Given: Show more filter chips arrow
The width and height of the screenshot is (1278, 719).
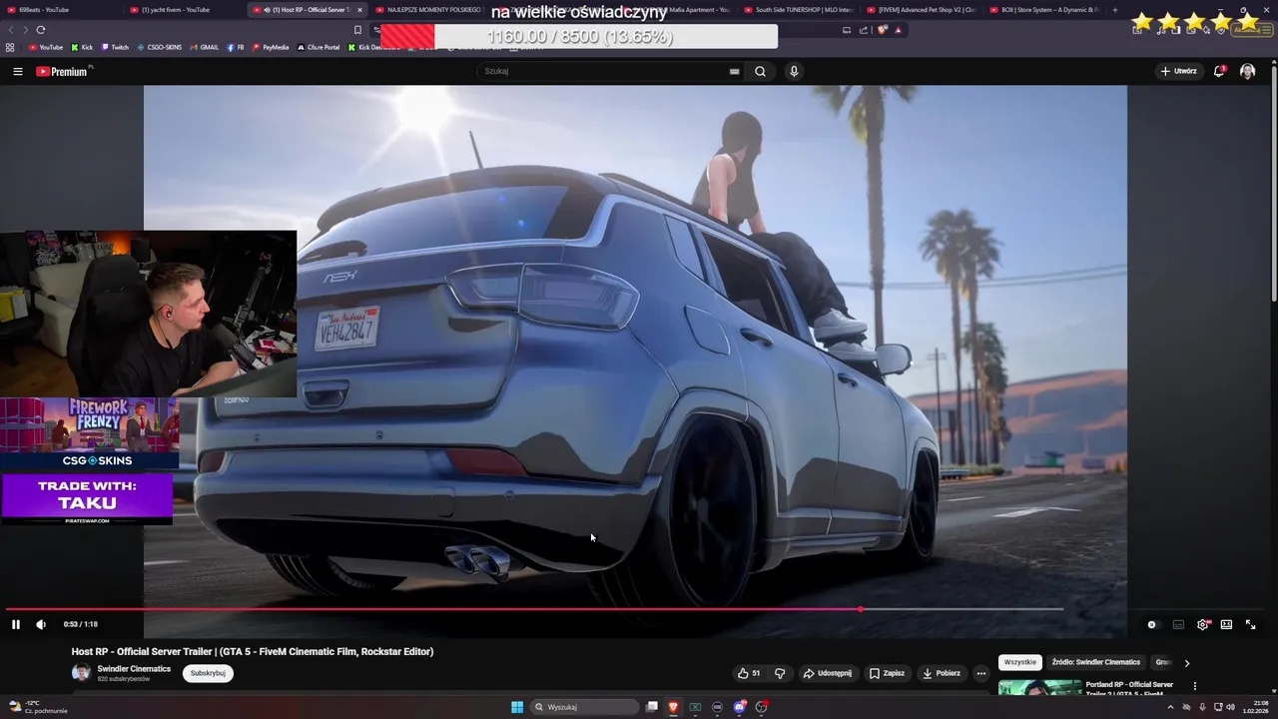Looking at the screenshot, I should coord(1186,662).
